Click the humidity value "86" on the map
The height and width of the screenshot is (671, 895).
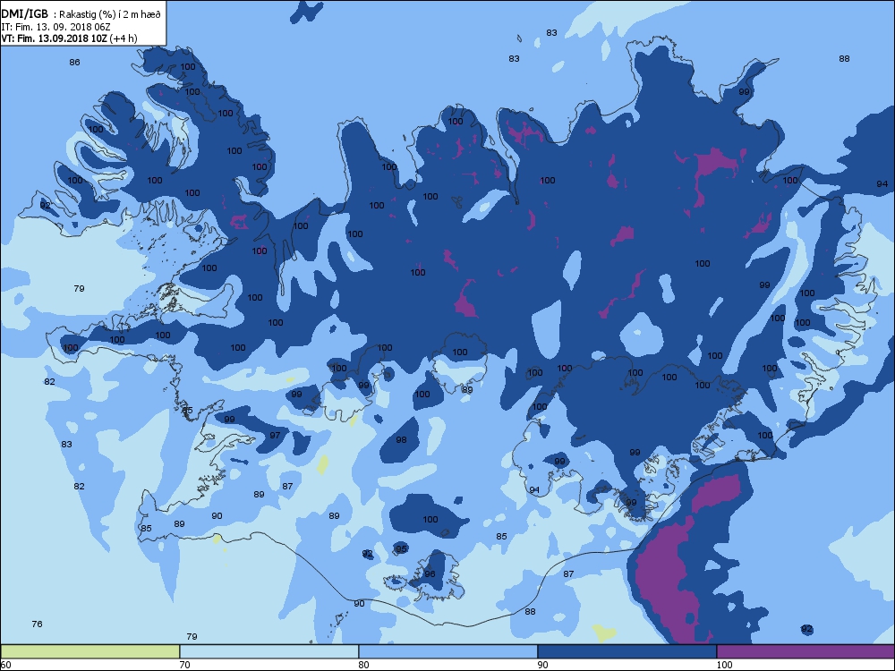click(75, 63)
